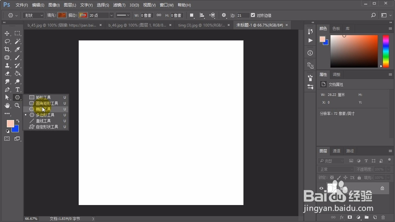
Task: Switch to b_46.jpg document tab
Action: [x=137, y=25]
